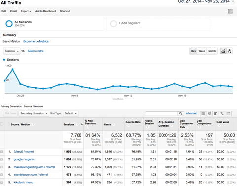Open the Export dropdown
Image resolution: width=237 pixels, height=186 pixels.
click(x=26, y=11)
